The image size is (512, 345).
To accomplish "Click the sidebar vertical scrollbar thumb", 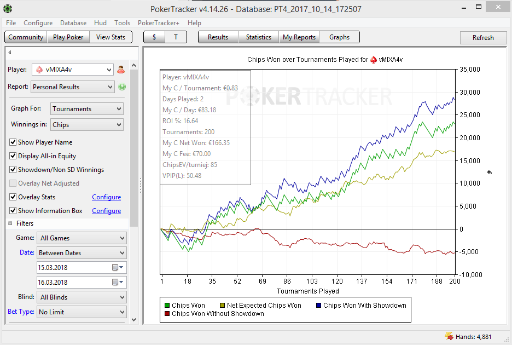I will pyautogui.click(x=133, y=148).
